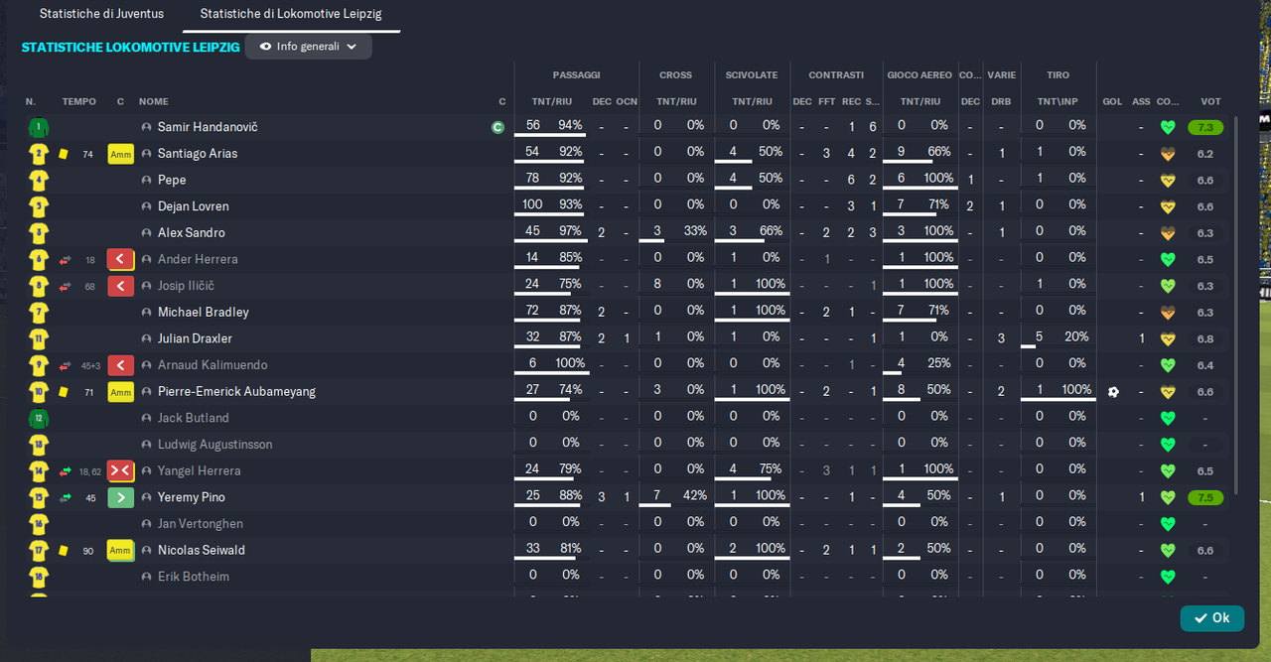Select the Statistiche di Lokomotive Leipzig tab
1271x662 pixels.
coord(291,15)
